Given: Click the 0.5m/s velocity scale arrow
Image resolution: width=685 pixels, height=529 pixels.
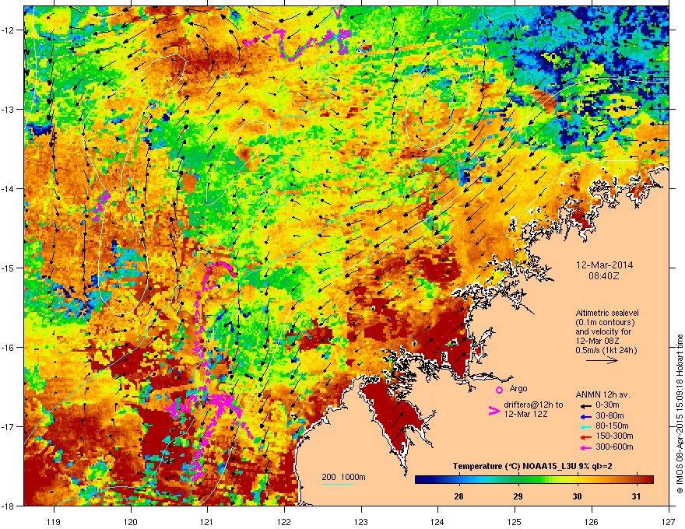Looking at the screenshot, I should [602, 360].
